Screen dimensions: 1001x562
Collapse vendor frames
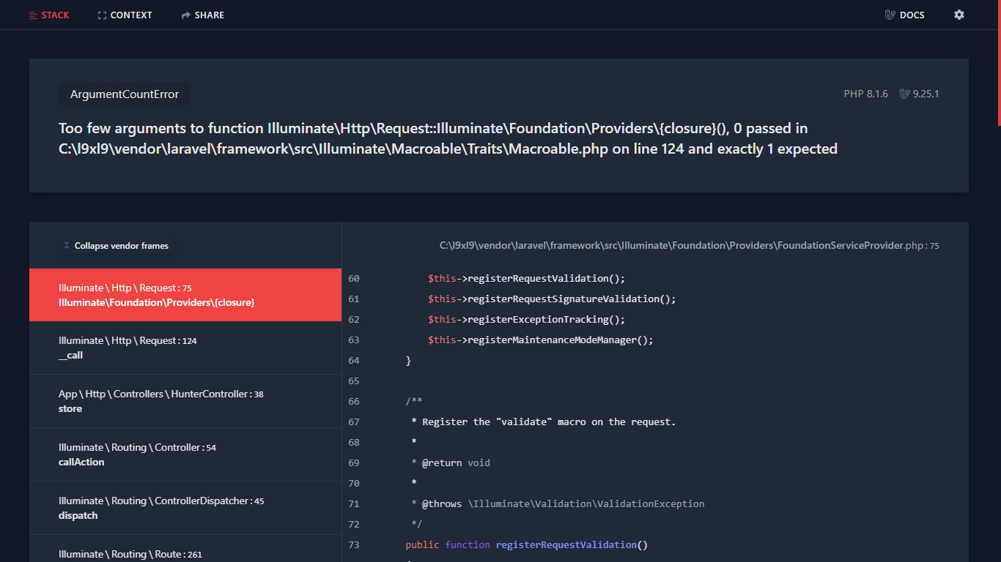(x=116, y=246)
